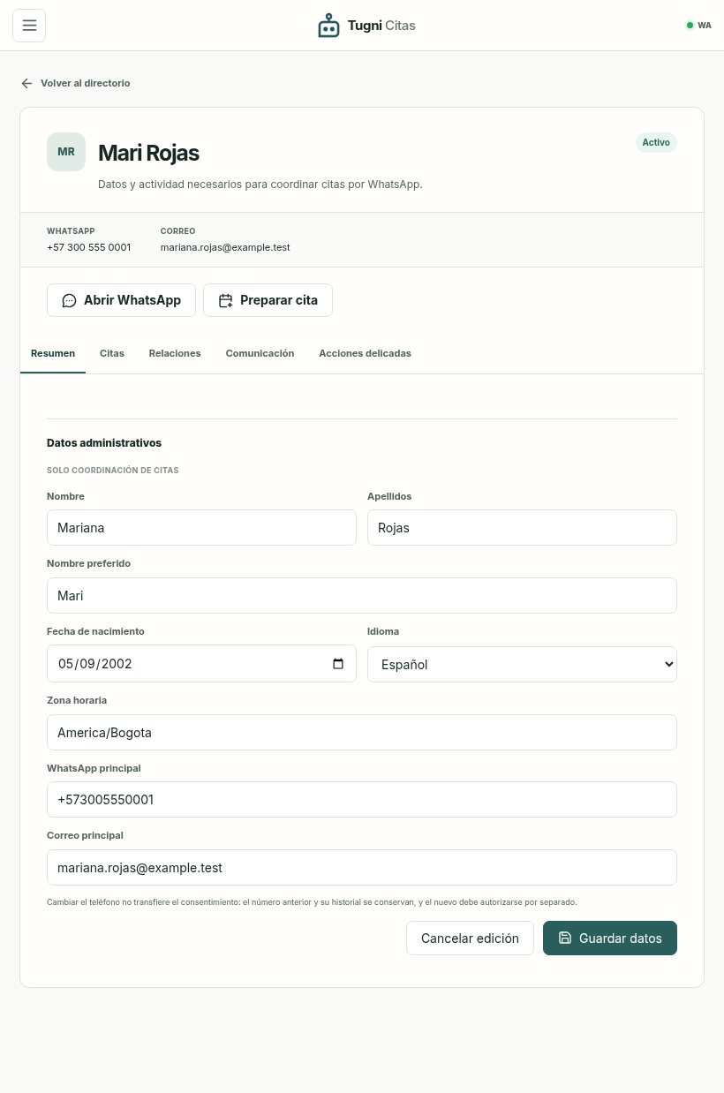Click the calendar-plus icon on Preparar cita
This screenshot has width=724, height=1093.
[225, 300]
